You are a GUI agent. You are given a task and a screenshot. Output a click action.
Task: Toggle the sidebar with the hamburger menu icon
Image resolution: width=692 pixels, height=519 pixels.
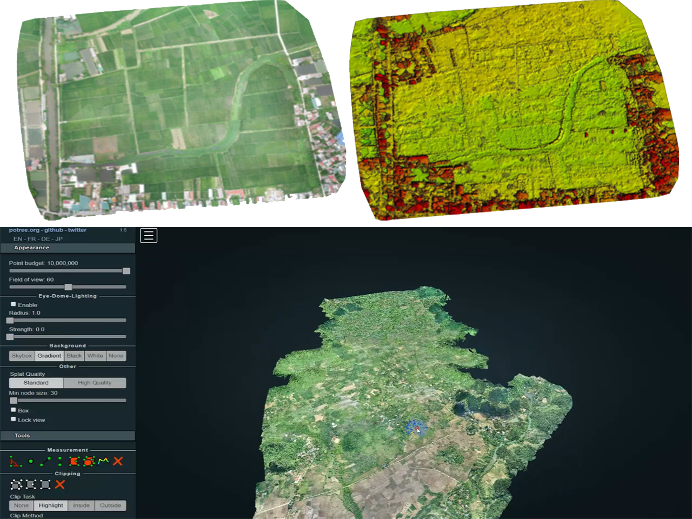(149, 236)
